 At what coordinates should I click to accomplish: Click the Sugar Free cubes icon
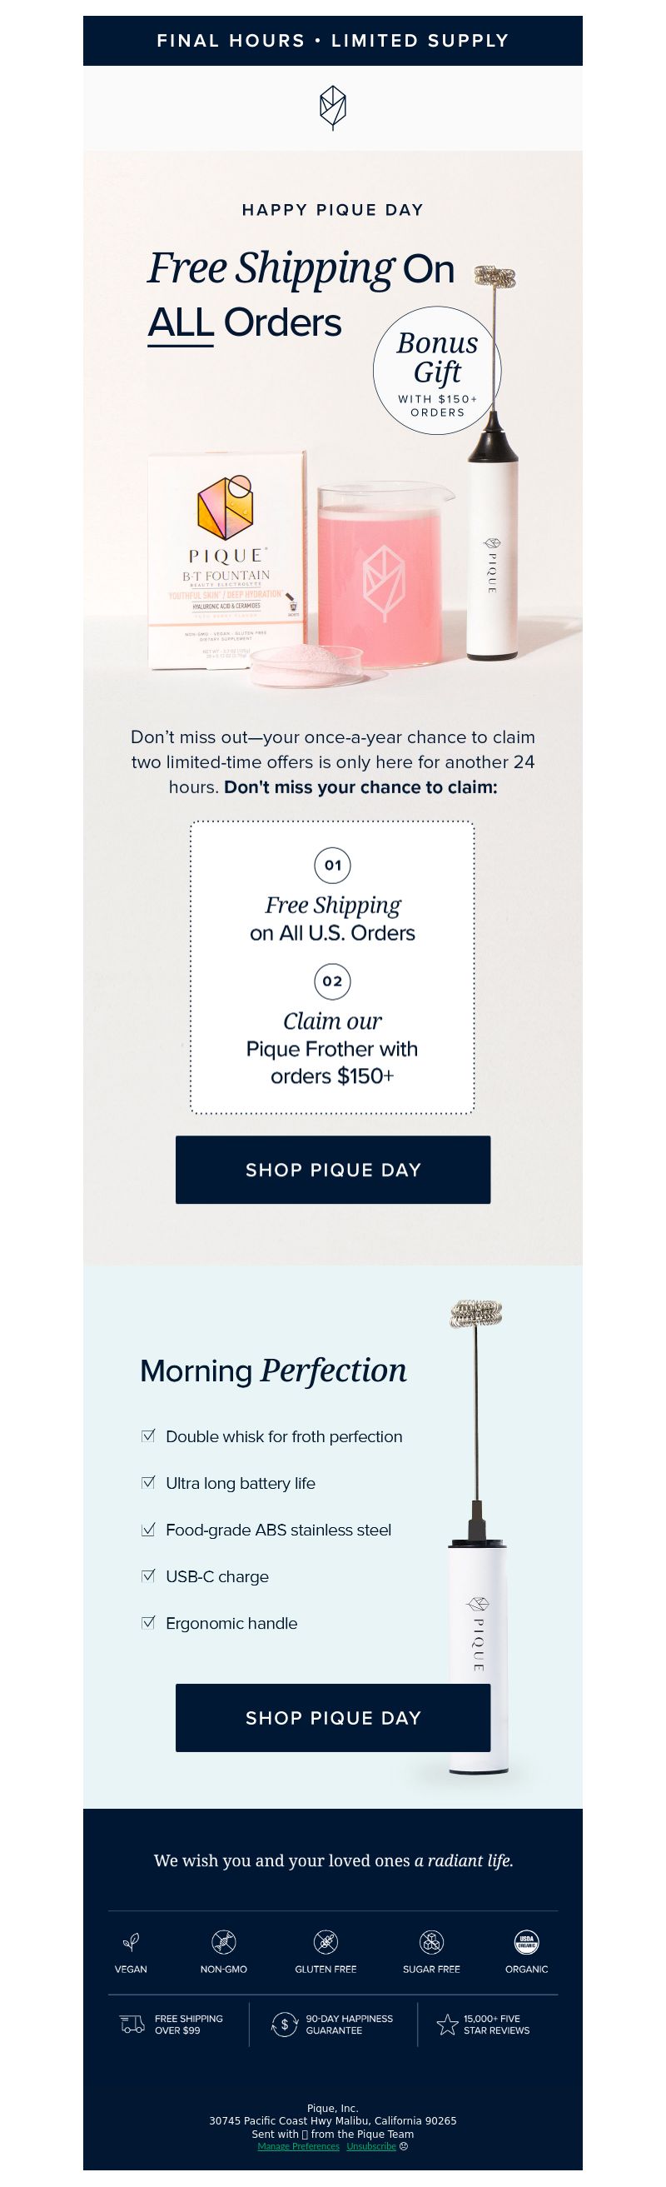click(432, 1942)
